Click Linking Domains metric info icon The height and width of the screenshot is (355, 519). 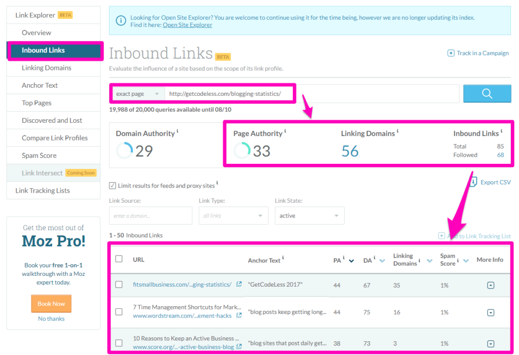point(397,131)
